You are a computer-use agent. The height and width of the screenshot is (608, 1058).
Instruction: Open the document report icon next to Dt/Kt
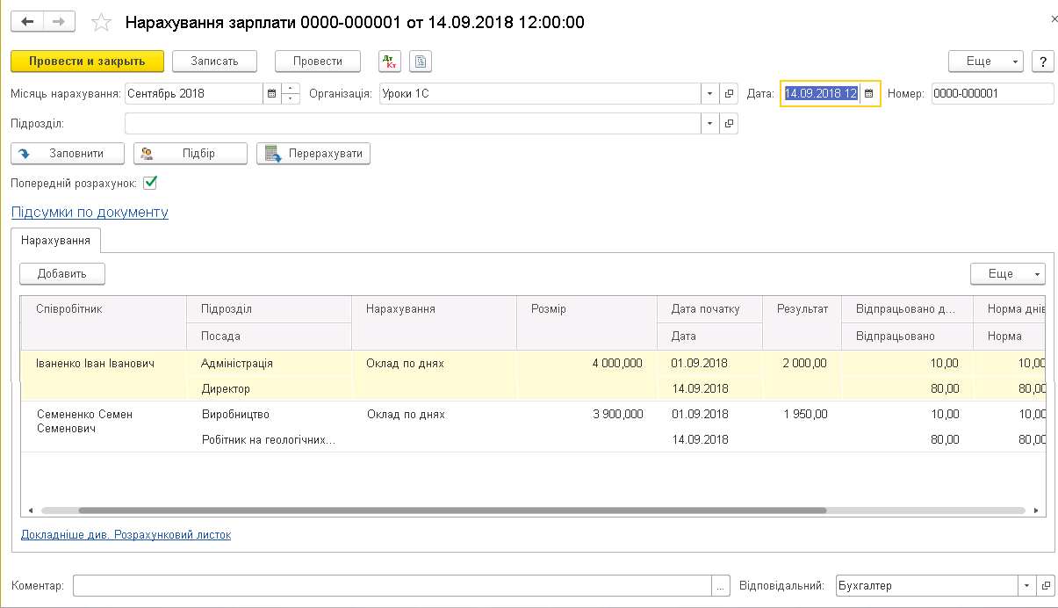[x=421, y=62]
